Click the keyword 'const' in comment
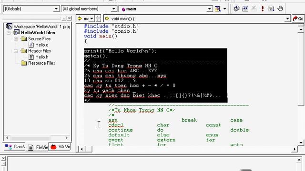The image size is (305, 171). [x=213, y=125]
